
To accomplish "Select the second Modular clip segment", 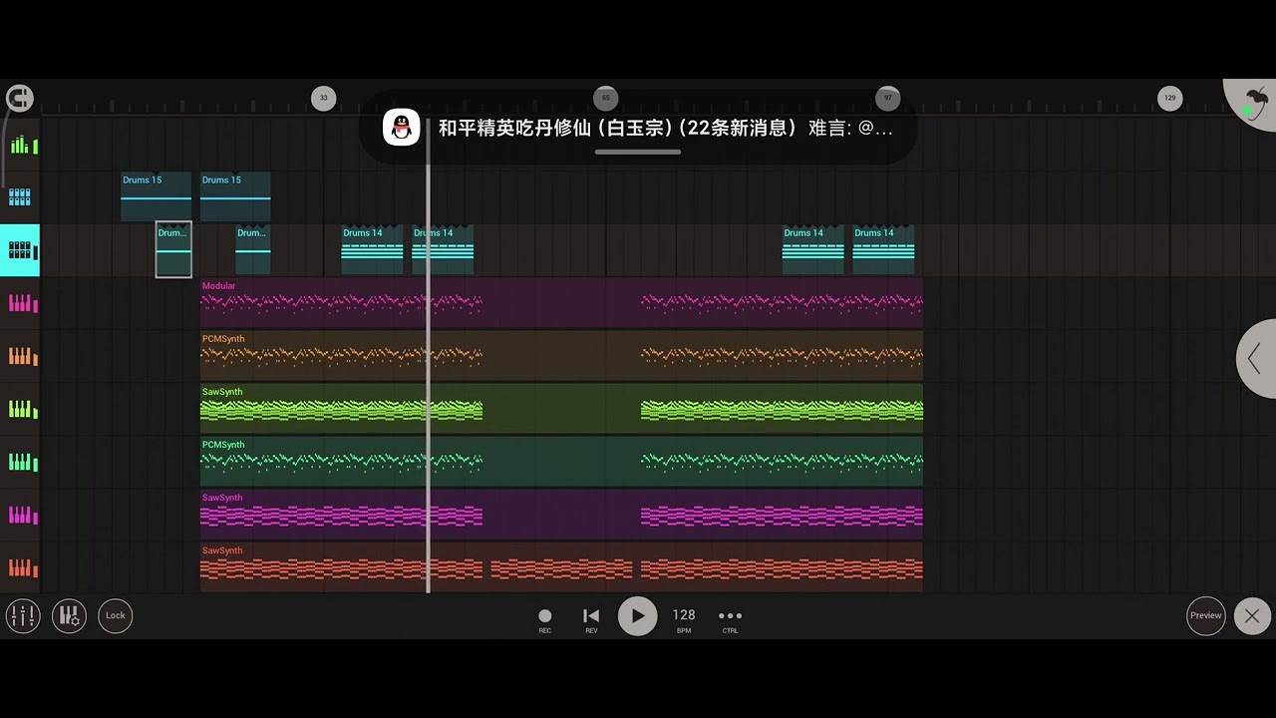I will (x=782, y=303).
